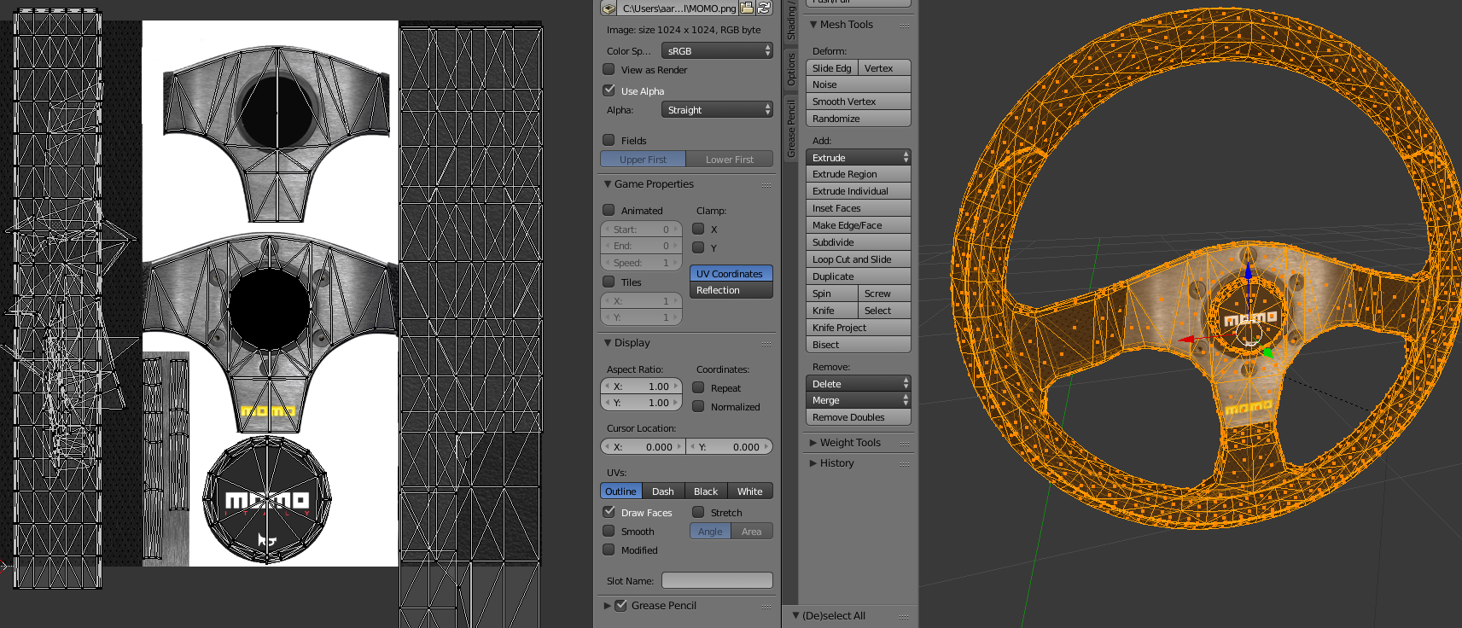The image size is (1462, 628).
Task: Click the green Y-axis manipulator arrow
Action: 1267,352
